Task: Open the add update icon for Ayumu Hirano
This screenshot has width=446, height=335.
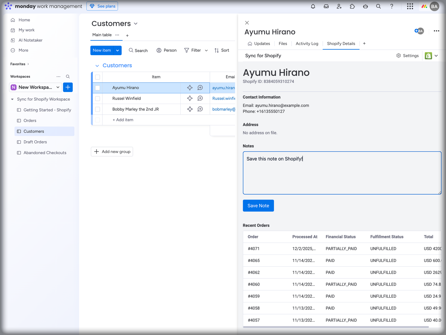Action: pos(200,88)
